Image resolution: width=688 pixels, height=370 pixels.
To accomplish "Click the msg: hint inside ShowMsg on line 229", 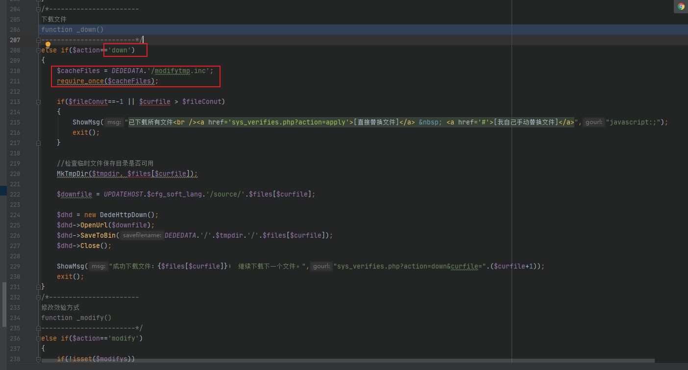I will coord(98,266).
